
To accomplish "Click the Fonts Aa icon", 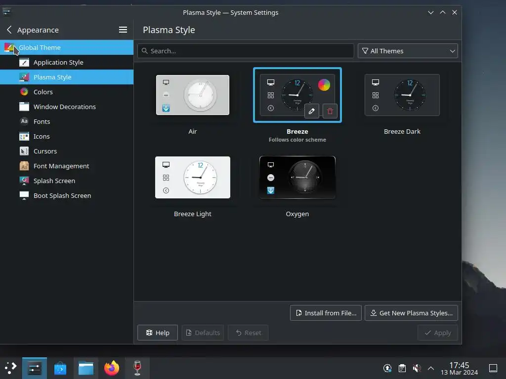I will (24, 121).
